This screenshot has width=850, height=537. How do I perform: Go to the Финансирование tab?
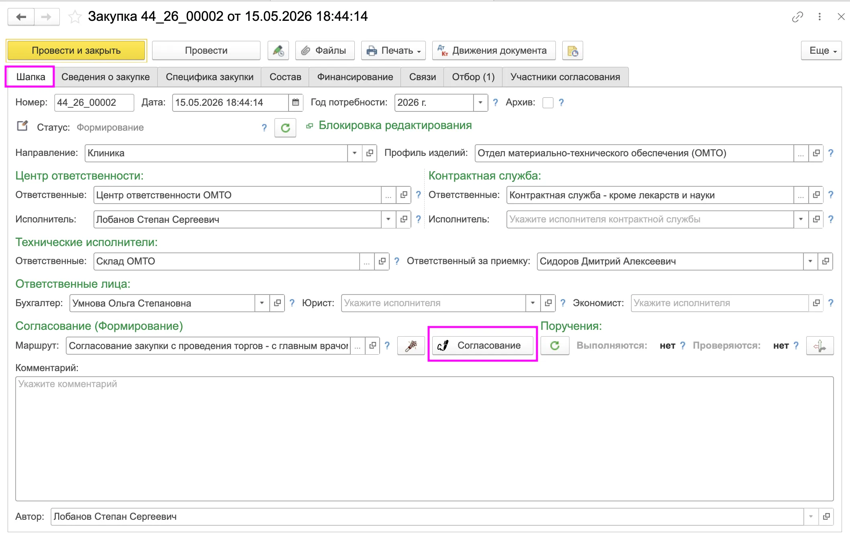click(x=355, y=77)
